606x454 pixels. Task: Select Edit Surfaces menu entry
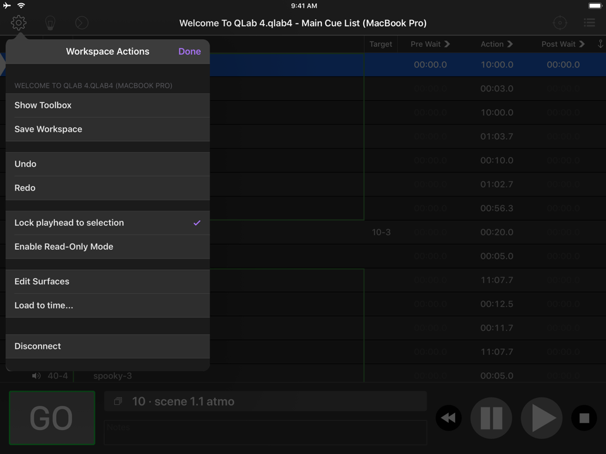[107, 281]
